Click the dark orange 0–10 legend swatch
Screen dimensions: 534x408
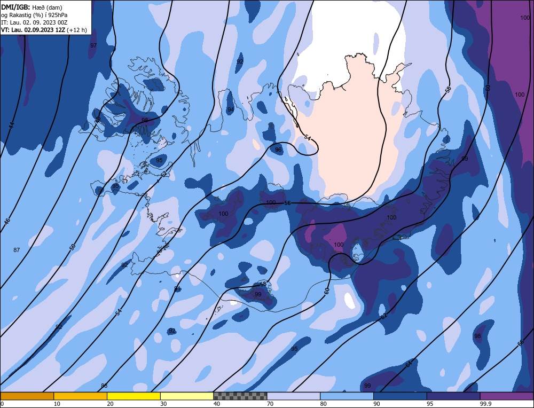click(27, 396)
